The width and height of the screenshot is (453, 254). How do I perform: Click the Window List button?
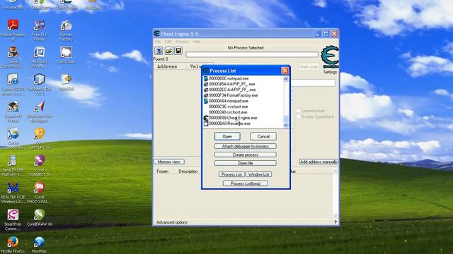click(258, 174)
